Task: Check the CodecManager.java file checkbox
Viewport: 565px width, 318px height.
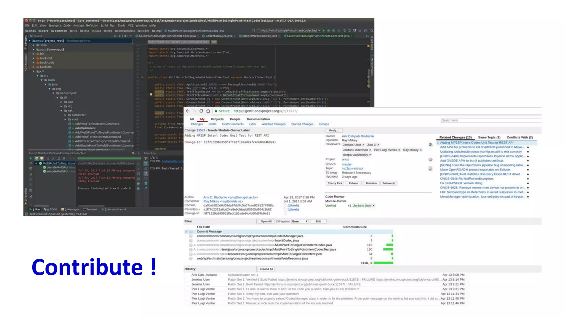Action: tap(191, 236)
